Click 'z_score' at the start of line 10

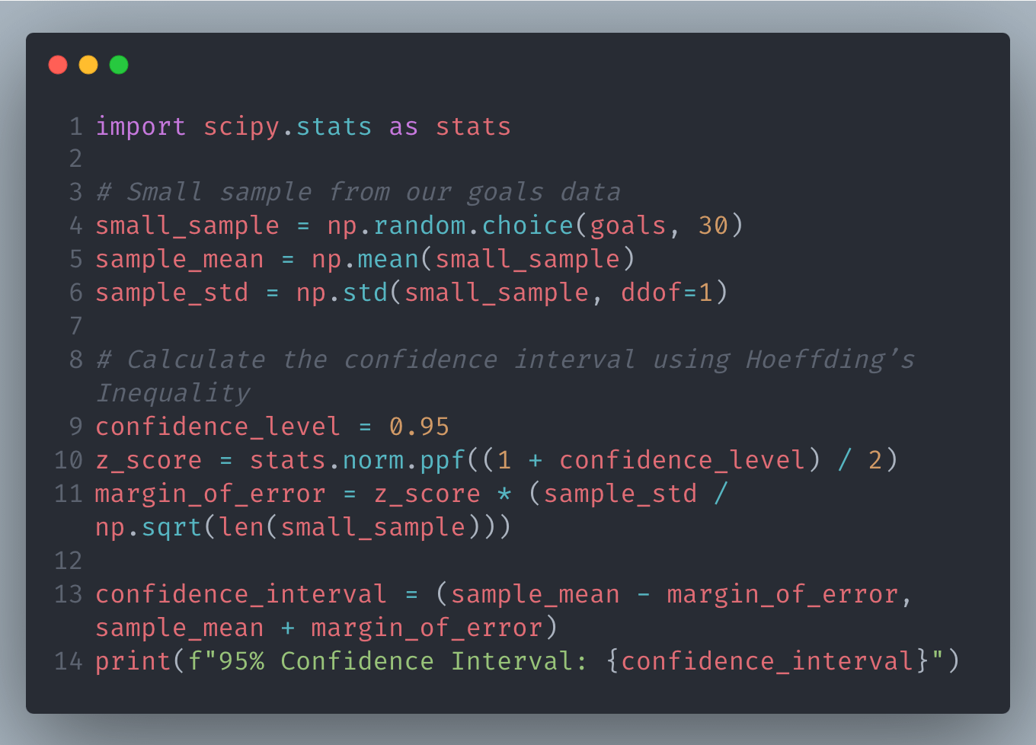tap(149, 460)
